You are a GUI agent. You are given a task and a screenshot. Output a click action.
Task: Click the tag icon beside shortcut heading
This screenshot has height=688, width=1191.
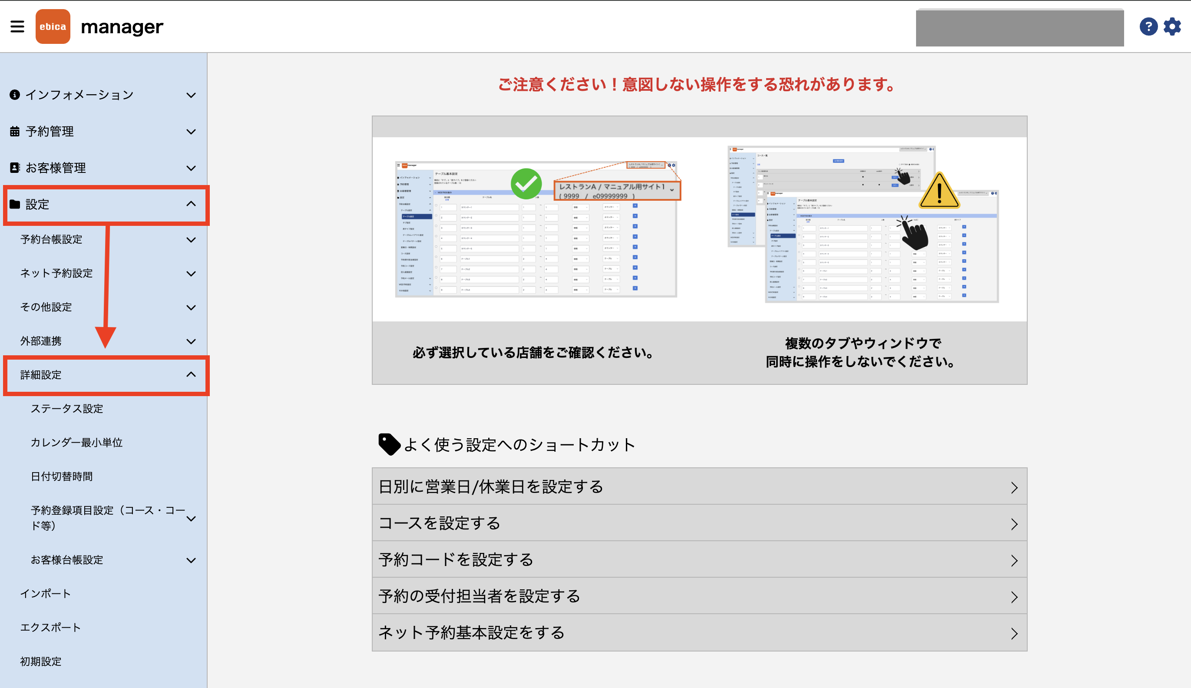click(389, 444)
